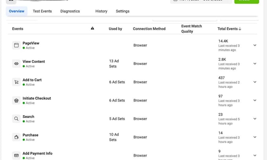
Task: Click the warning triangle column icon
Action: (x=92, y=28)
